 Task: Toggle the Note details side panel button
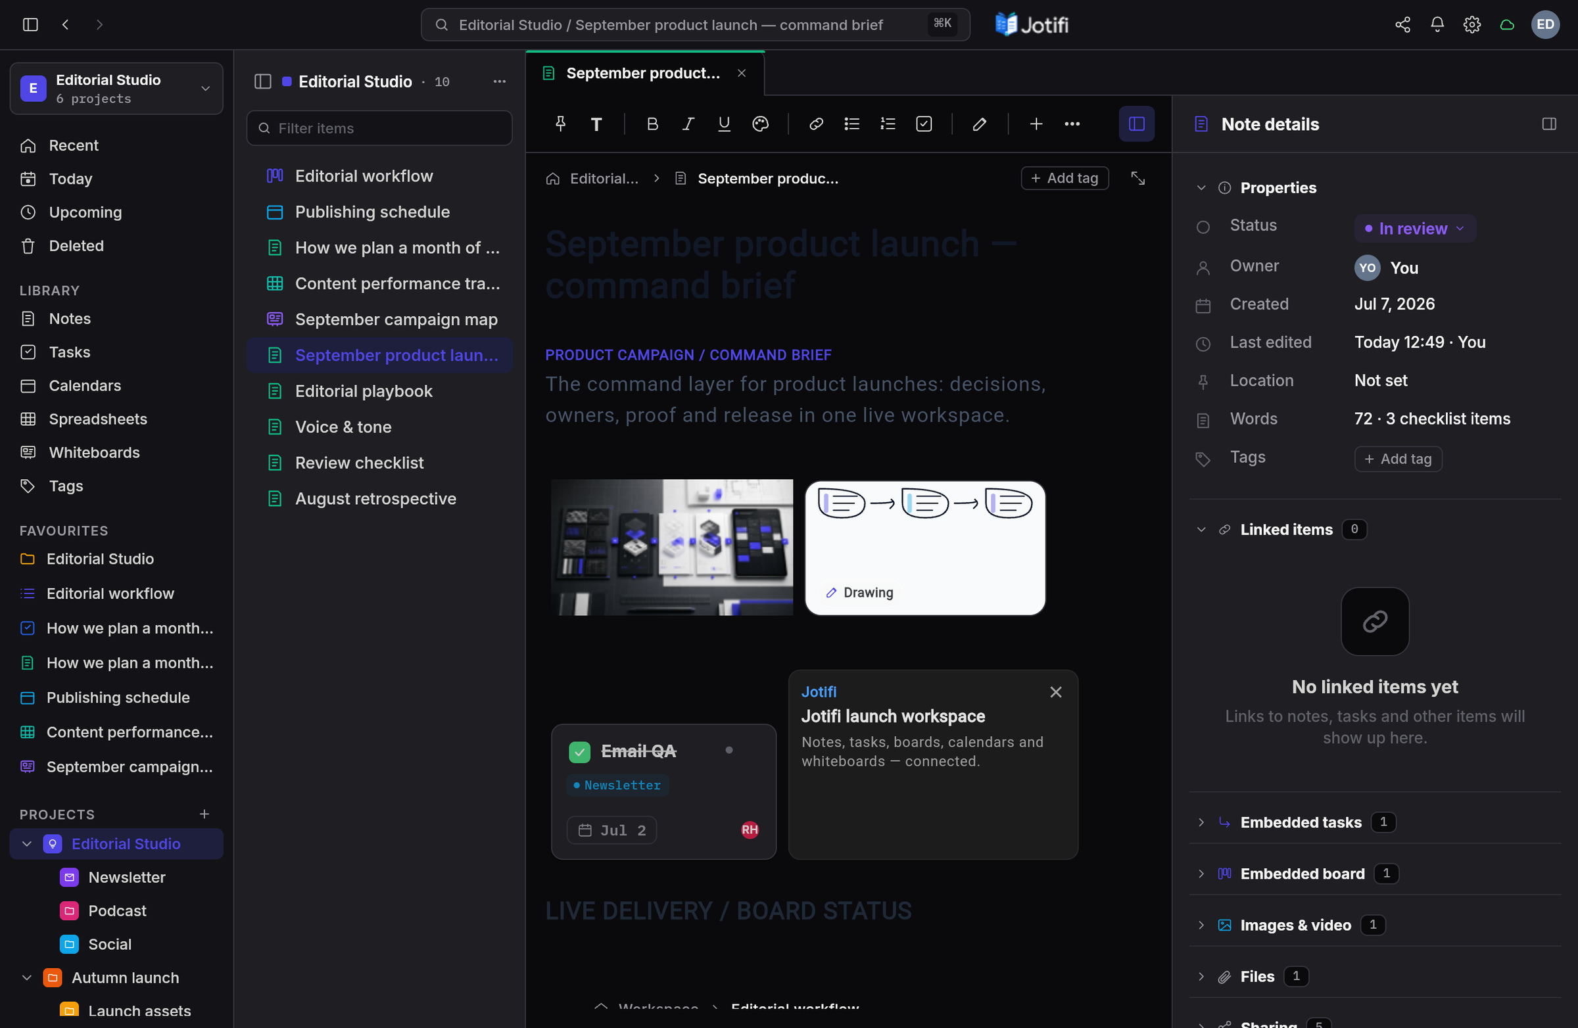(x=1136, y=124)
